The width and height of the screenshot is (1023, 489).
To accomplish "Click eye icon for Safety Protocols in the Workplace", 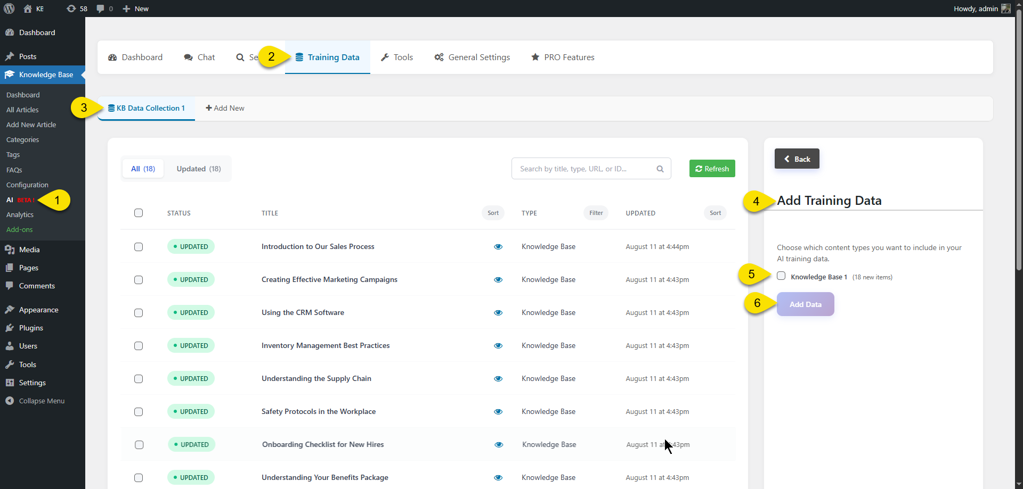I will pyautogui.click(x=498, y=412).
